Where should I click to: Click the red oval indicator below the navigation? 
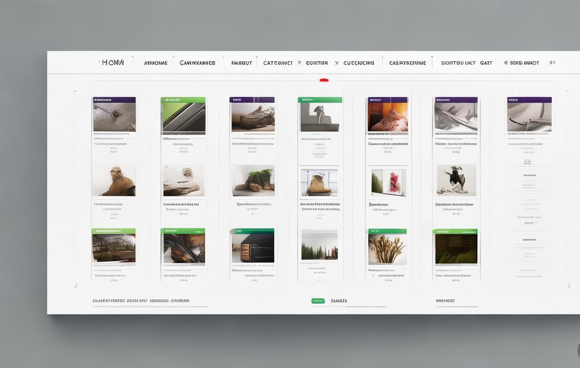coord(324,80)
